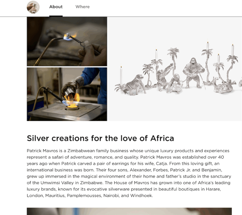The height and width of the screenshot is (215, 242).
Task: Click the Patrick Mavros profile logo
Action: pos(33,7)
